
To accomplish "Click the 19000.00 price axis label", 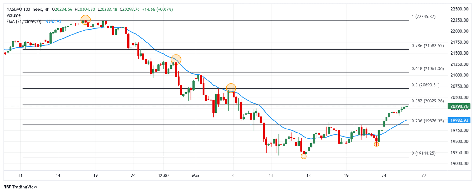I will 460,164.
